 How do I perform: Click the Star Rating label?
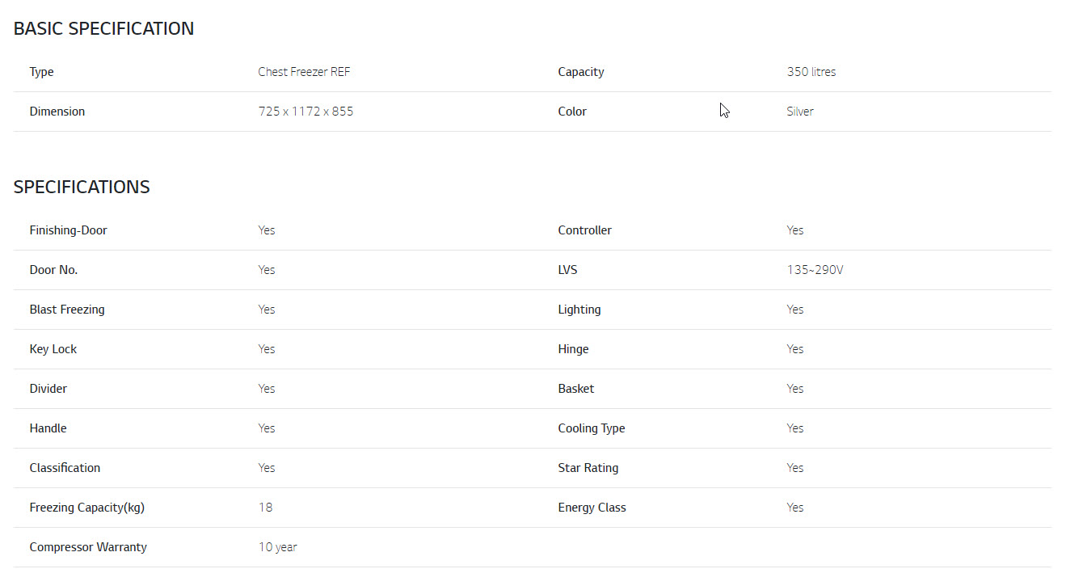click(588, 468)
